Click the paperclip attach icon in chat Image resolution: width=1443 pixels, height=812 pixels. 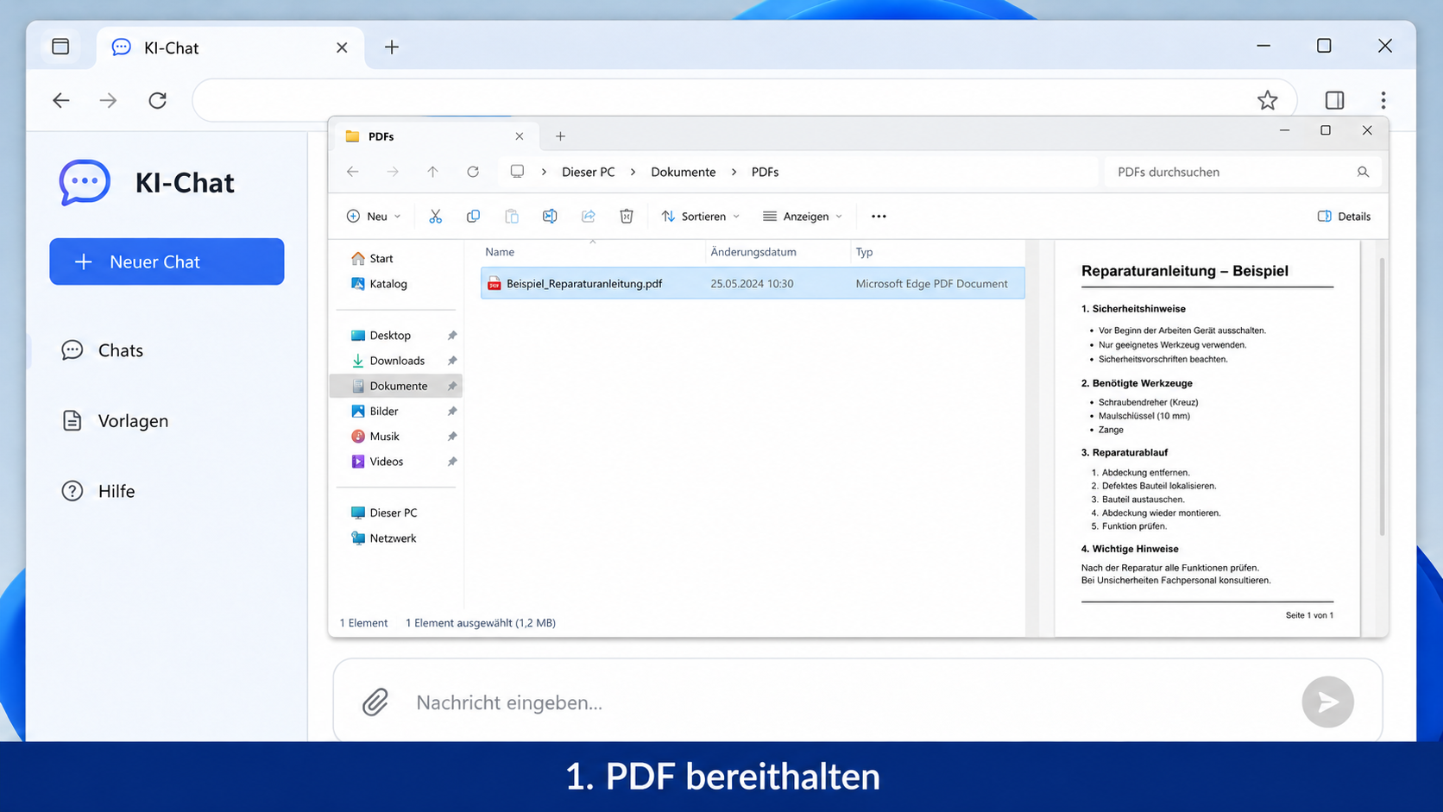point(375,702)
